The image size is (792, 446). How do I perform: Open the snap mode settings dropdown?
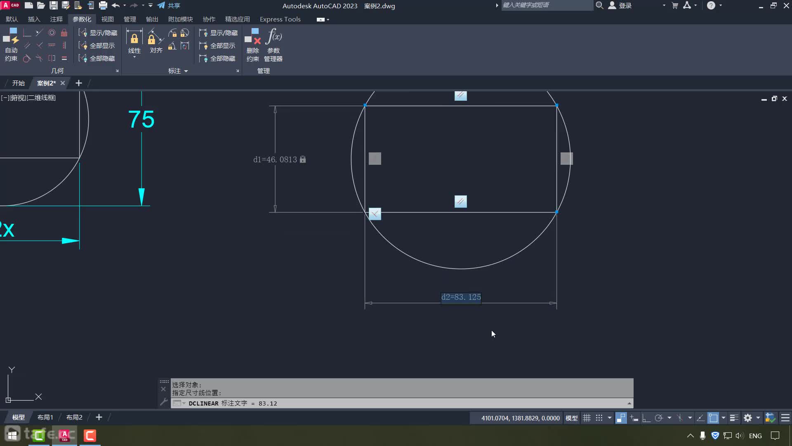609,418
